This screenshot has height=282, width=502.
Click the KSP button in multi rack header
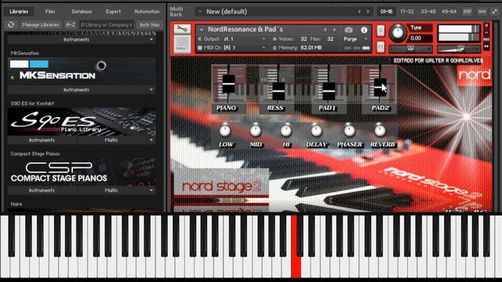467,12
